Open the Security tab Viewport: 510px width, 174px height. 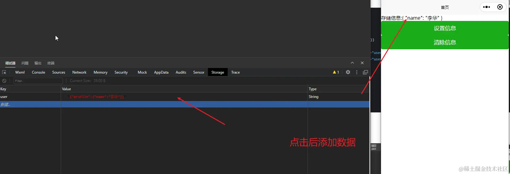121,72
